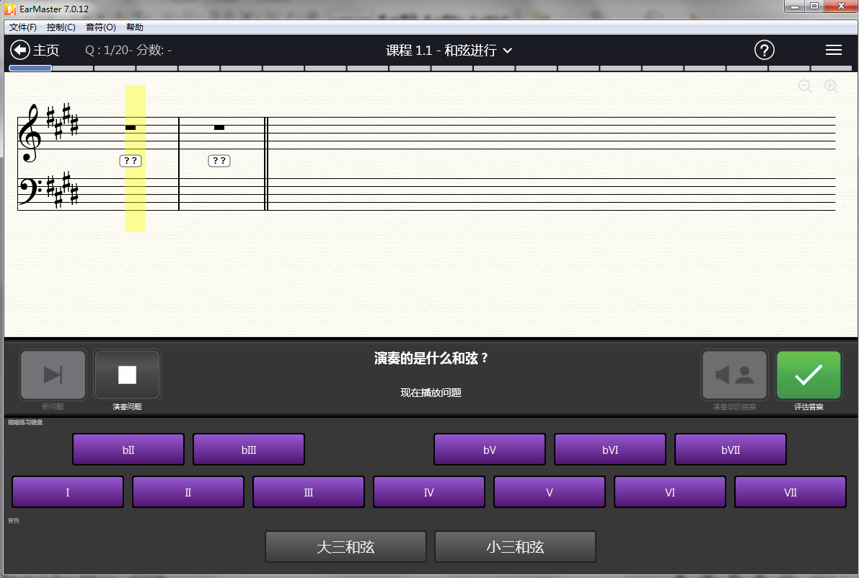Open the first chord ?? answer box
Image resolution: width=859 pixels, height=578 pixels.
click(x=131, y=161)
